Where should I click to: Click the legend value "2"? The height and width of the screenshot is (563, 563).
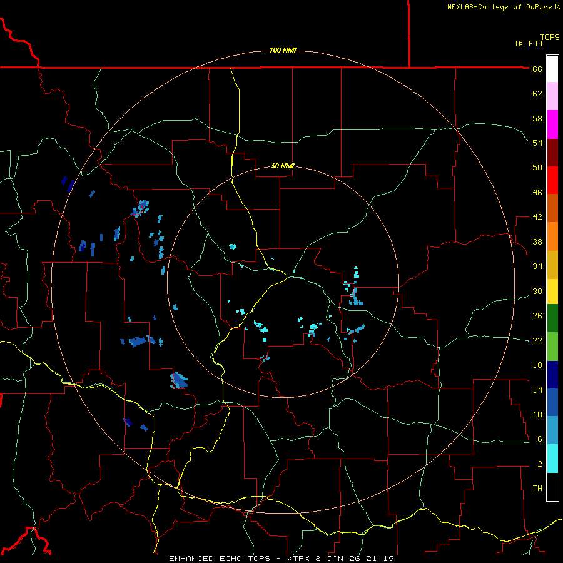click(x=540, y=464)
